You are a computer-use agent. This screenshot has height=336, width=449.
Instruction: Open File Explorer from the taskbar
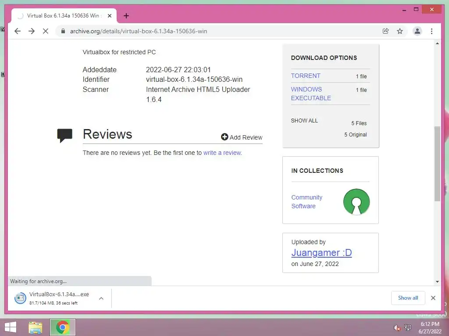[x=36, y=327]
